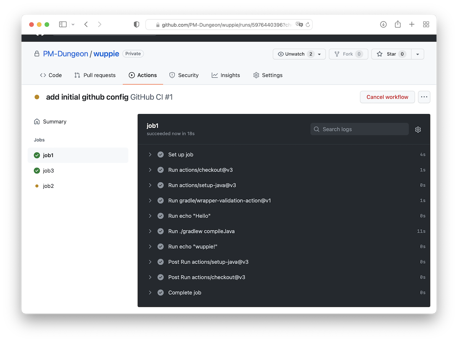Toggle the Safari sidebar icon

click(x=63, y=24)
